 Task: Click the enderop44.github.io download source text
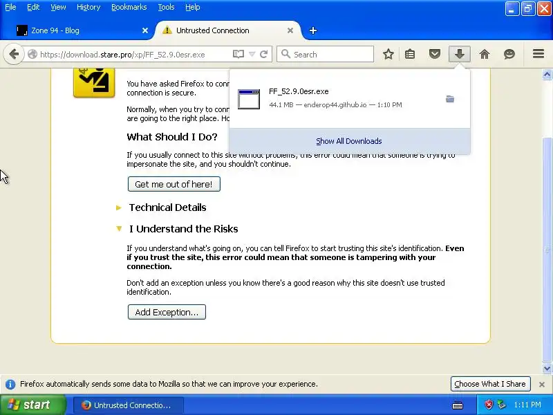pyautogui.click(x=335, y=105)
